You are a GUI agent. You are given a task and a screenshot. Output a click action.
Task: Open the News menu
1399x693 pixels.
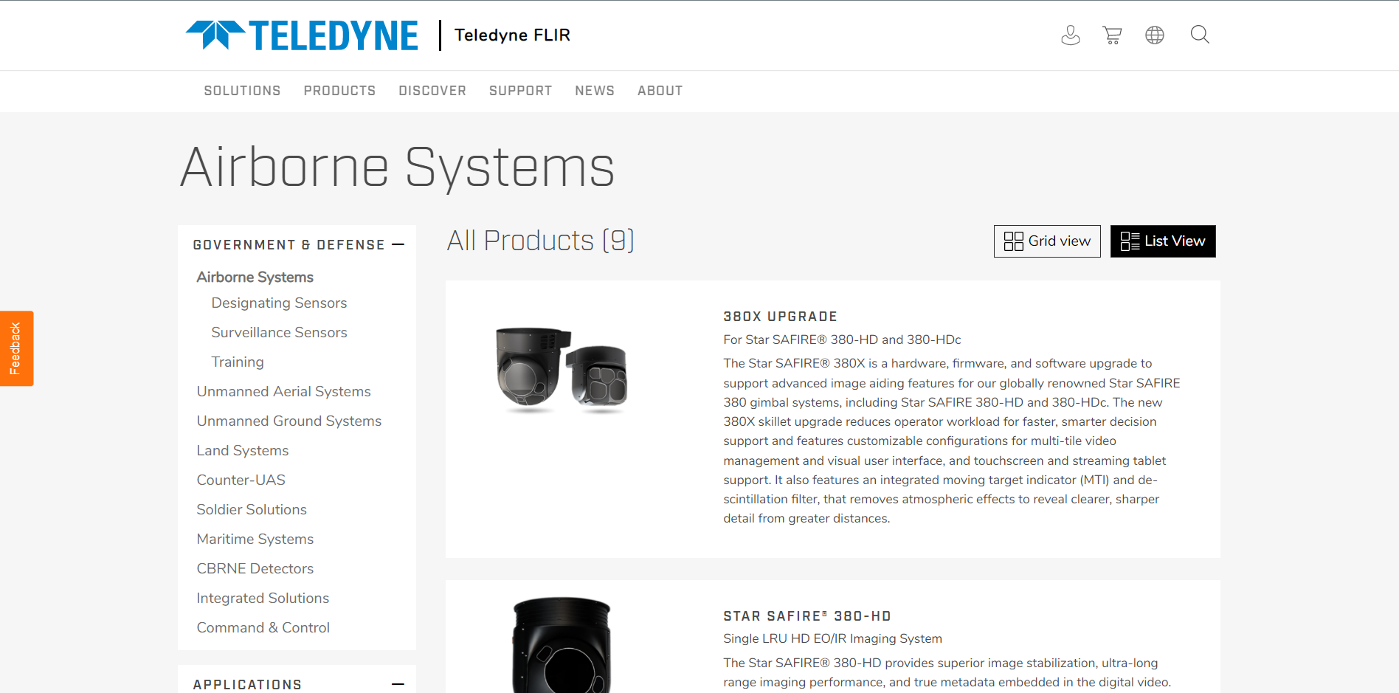click(595, 91)
